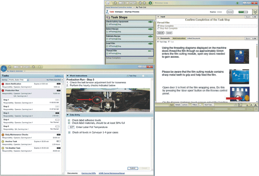Click round orb icon at top-left of Task Steps window
This screenshot has height=176, width=259.
pos(108,3)
